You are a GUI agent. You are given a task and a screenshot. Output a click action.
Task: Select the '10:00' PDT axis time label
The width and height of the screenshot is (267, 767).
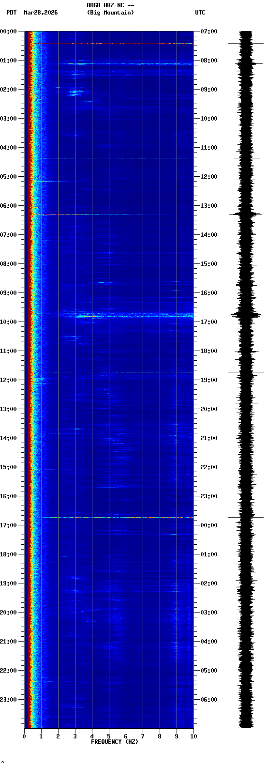(8, 322)
